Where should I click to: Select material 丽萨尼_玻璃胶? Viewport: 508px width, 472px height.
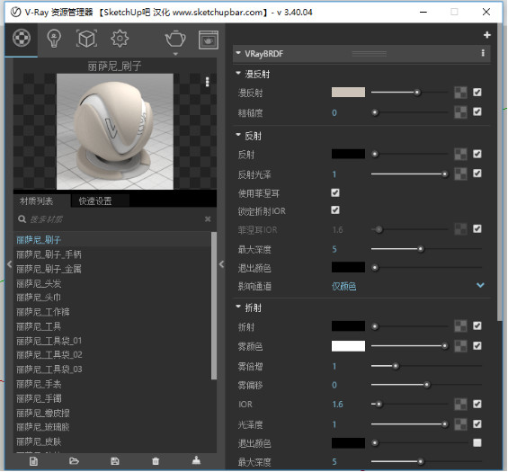(43, 427)
